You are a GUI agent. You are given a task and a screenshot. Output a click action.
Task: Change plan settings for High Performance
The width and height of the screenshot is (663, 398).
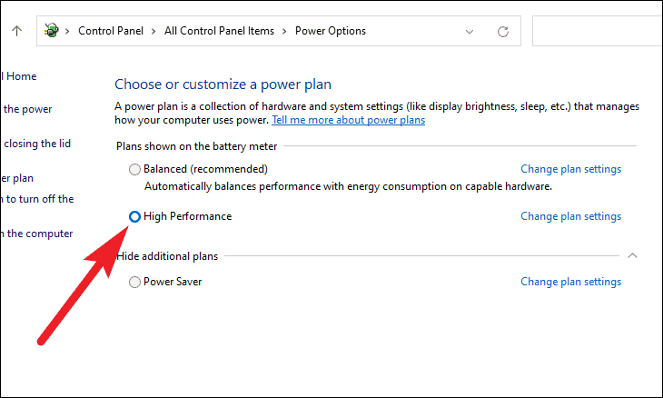click(x=571, y=216)
